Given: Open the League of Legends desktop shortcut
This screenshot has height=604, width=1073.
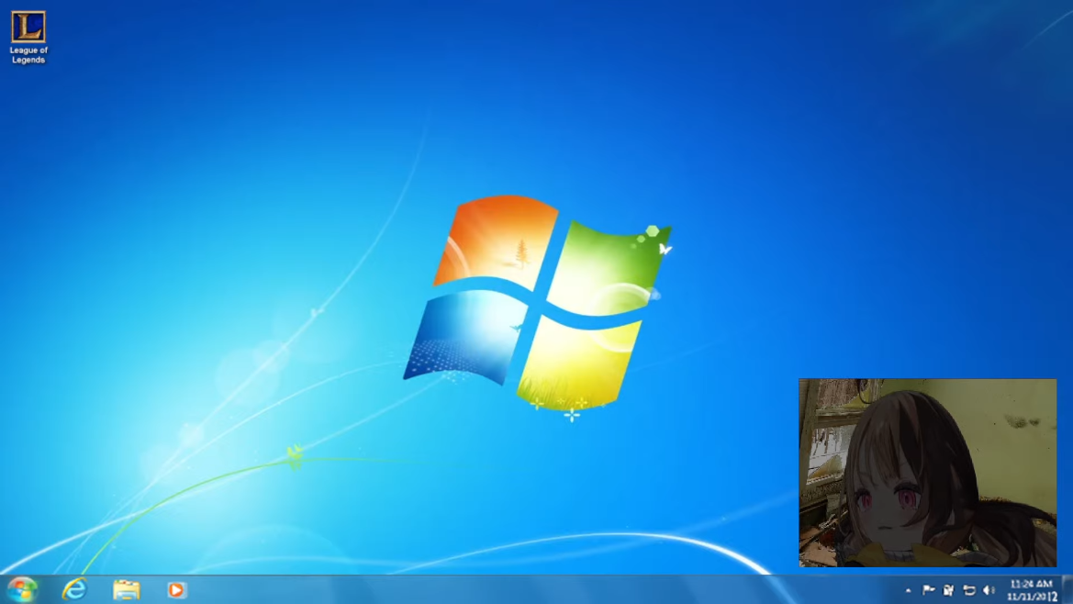Looking at the screenshot, I should coord(28,37).
